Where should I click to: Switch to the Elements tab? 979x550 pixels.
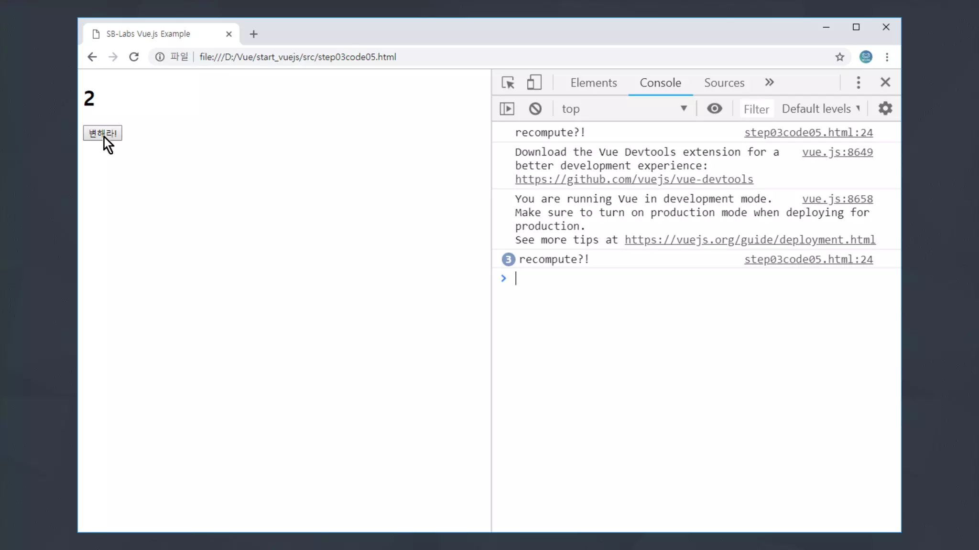(593, 83)
